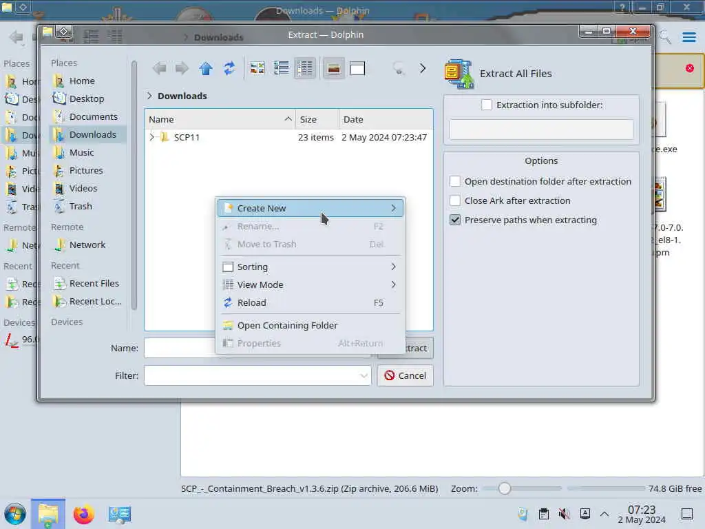Click the subfolder name input field

coord(541,129)
